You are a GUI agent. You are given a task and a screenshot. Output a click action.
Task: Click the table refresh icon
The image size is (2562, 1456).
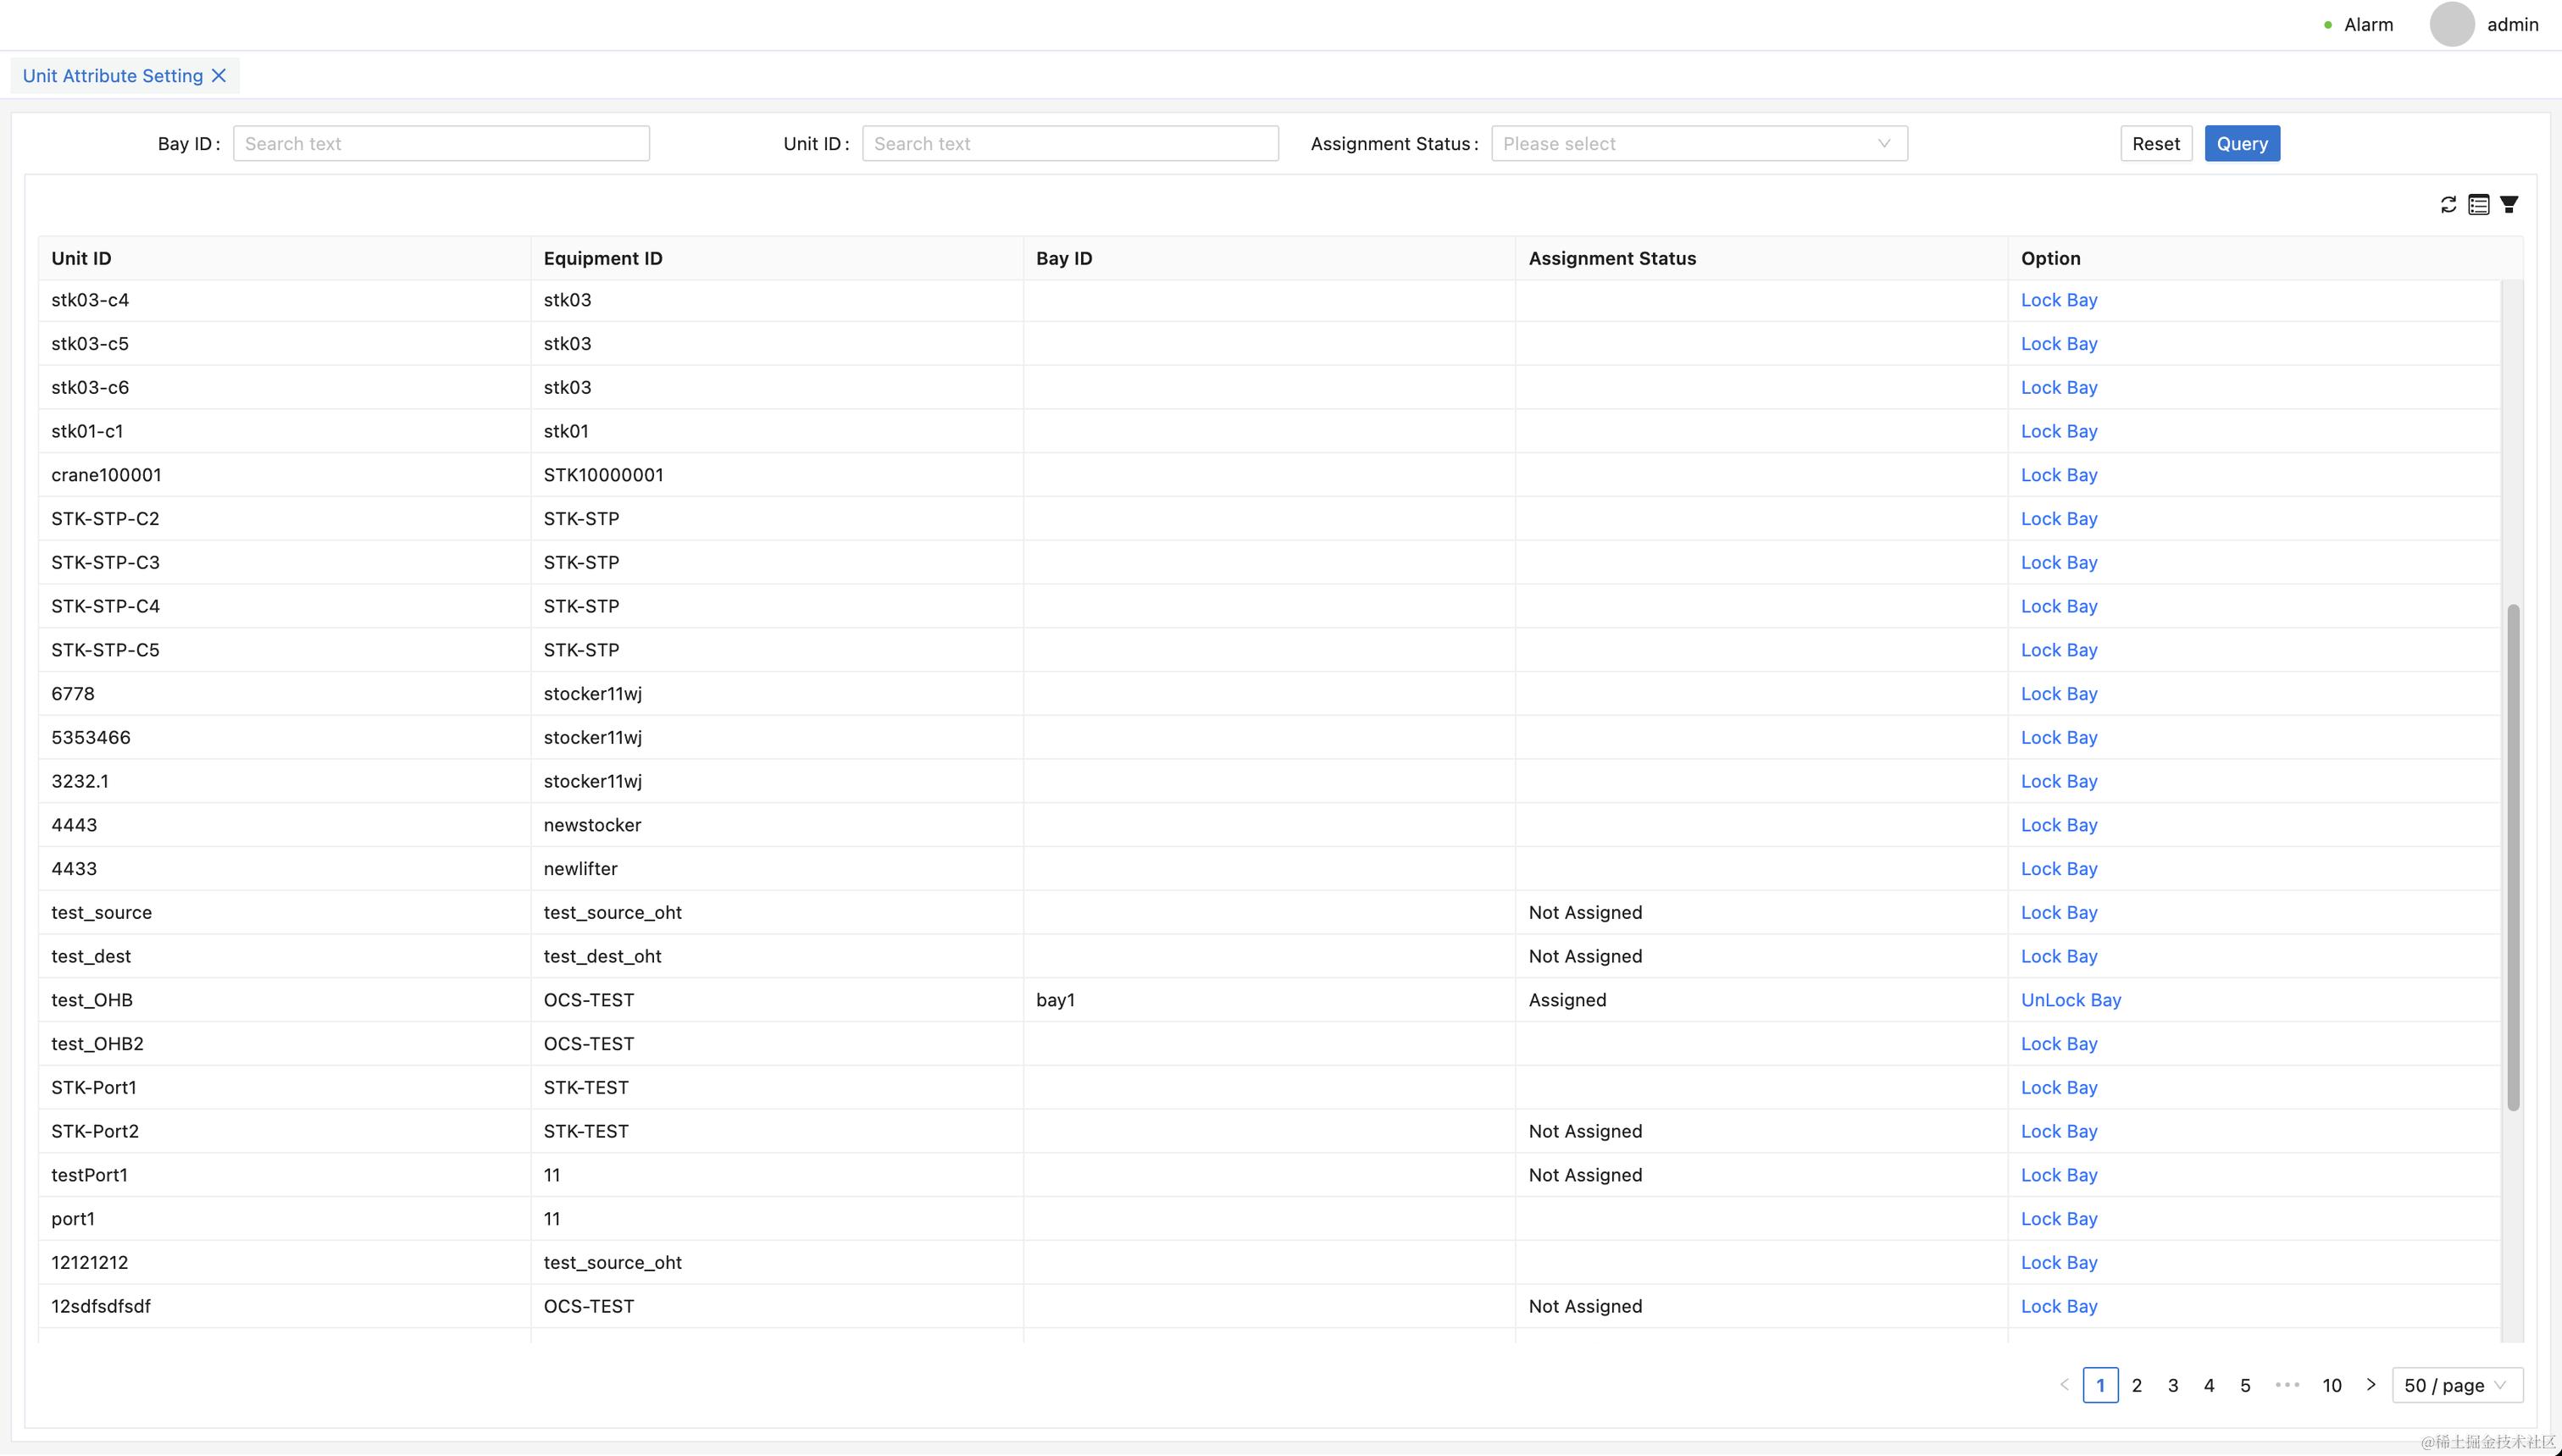pyautogui.click(x=2448, y=205)
